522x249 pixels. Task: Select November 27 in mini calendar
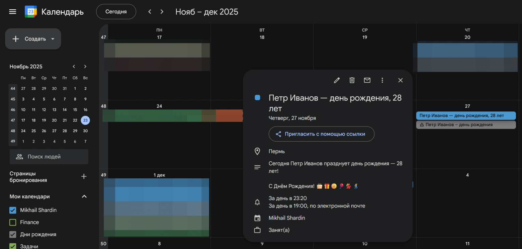coord(54,131)
